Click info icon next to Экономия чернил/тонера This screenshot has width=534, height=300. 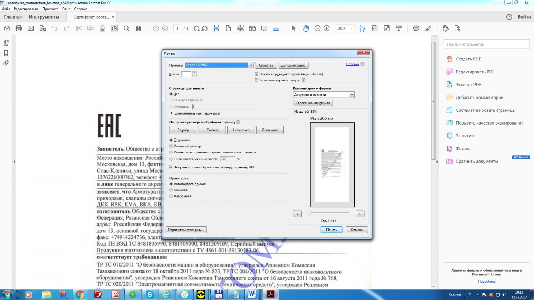pos(304,80)
